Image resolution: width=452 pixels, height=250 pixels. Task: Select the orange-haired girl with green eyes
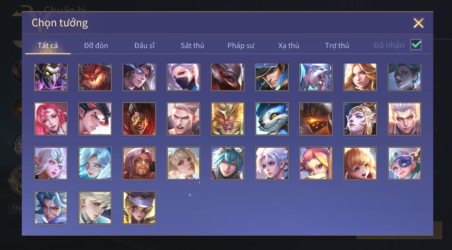point(360,163)
